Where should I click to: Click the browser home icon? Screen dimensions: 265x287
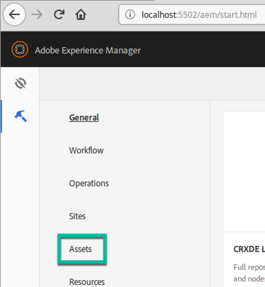tap(81, 15)
